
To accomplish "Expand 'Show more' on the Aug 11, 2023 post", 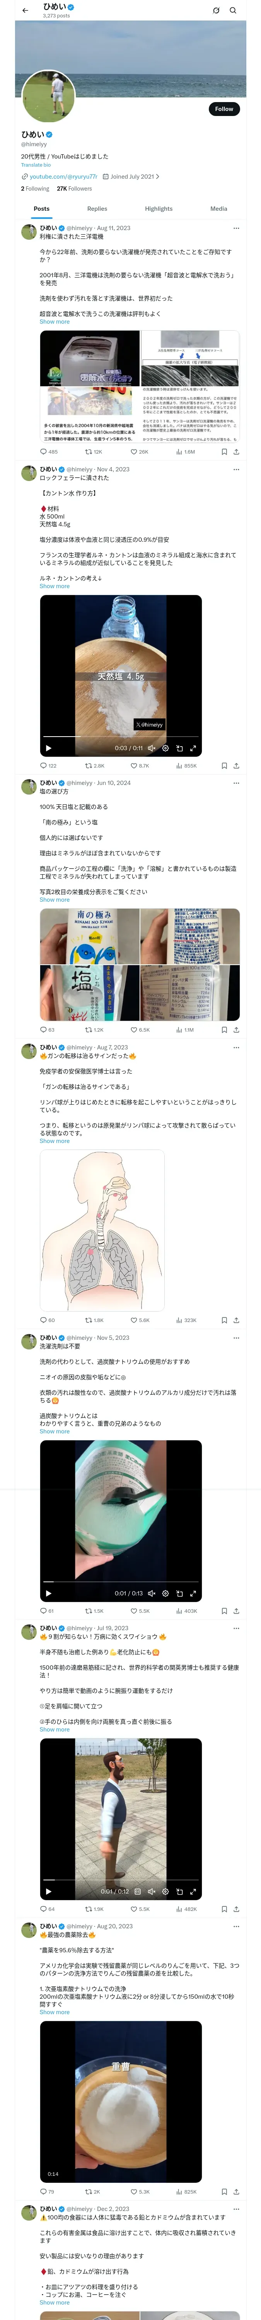I will click(x=54, y=322).
